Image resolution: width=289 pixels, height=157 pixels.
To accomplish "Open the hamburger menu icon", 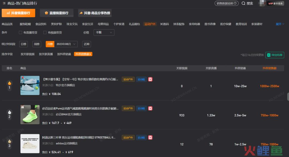I will click(4, 3).
